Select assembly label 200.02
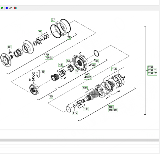The image size is (160, 154). (x=152, y=73)
